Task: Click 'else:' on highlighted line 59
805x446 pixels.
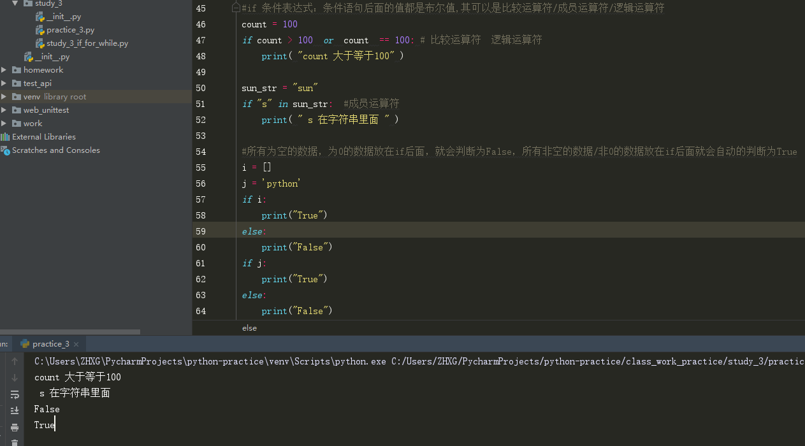Action: click(x=254, y=231)
